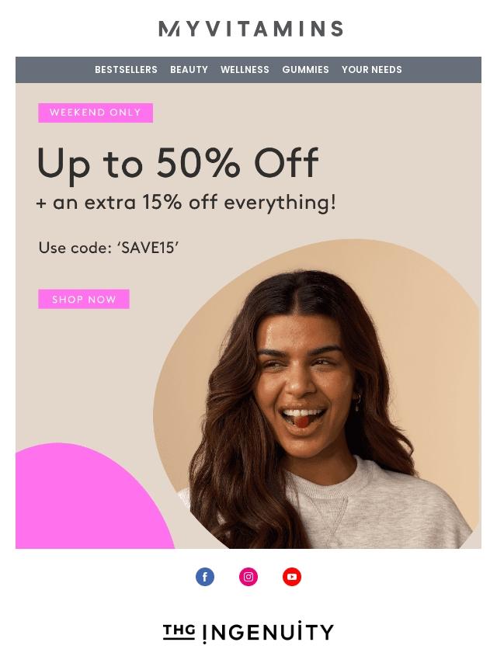
Task: Select Your Needs in the nav bar
Action: [371, 70]
